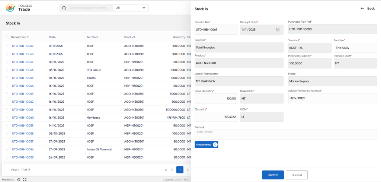Click the 'SFD Group' terminal cell
The image size is (381, 182).
point(94,70)
